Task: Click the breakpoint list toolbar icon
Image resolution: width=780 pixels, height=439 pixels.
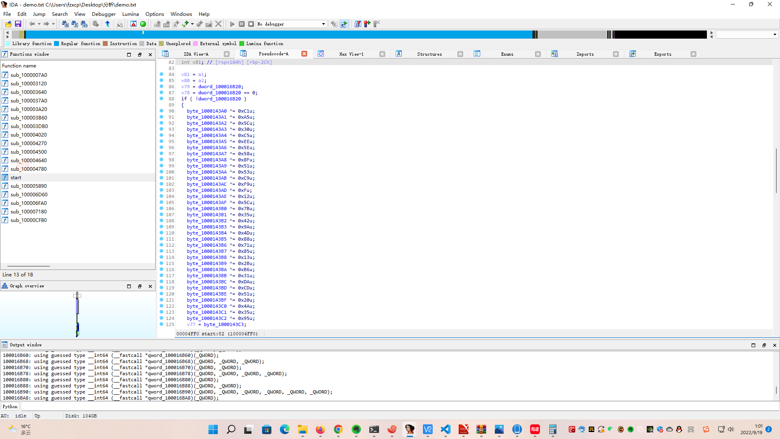Action: [358, 24]
